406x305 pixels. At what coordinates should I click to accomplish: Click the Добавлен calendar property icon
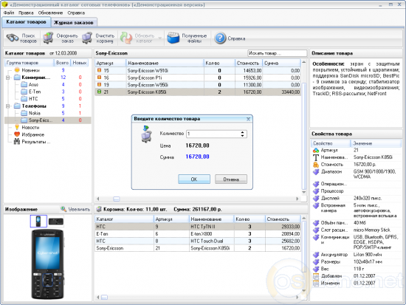[316, 276]
